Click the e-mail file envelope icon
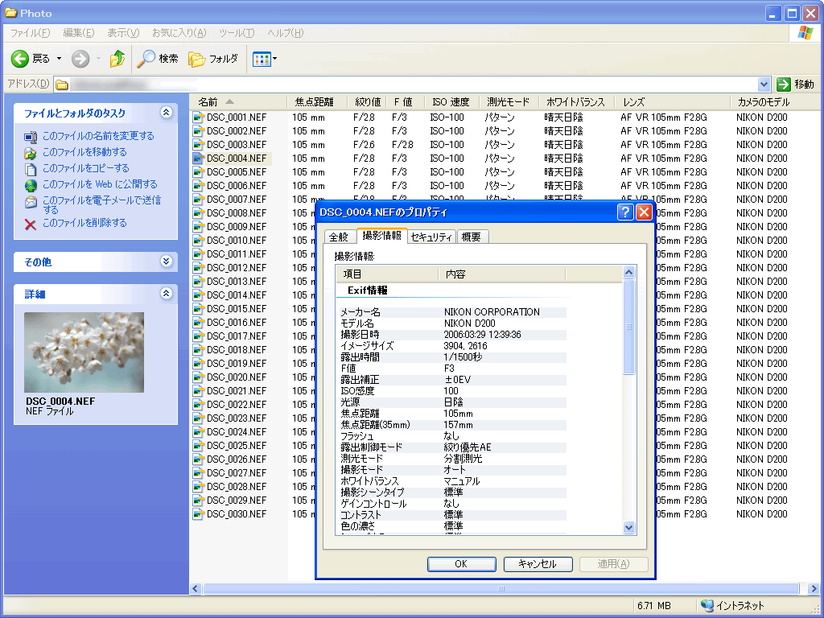The image size is (824, 618). [x=31, y=202]
